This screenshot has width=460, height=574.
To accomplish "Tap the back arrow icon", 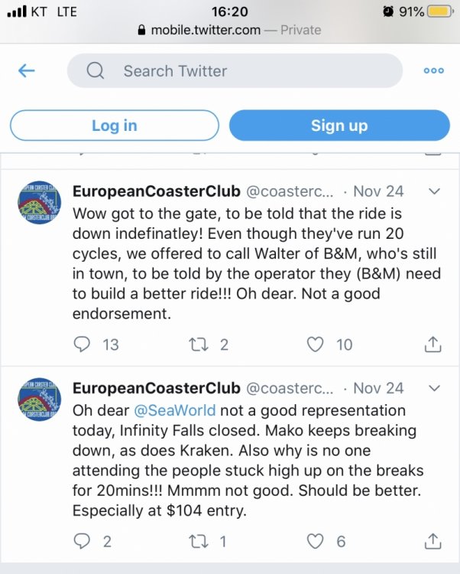I will tap(27, 71).
